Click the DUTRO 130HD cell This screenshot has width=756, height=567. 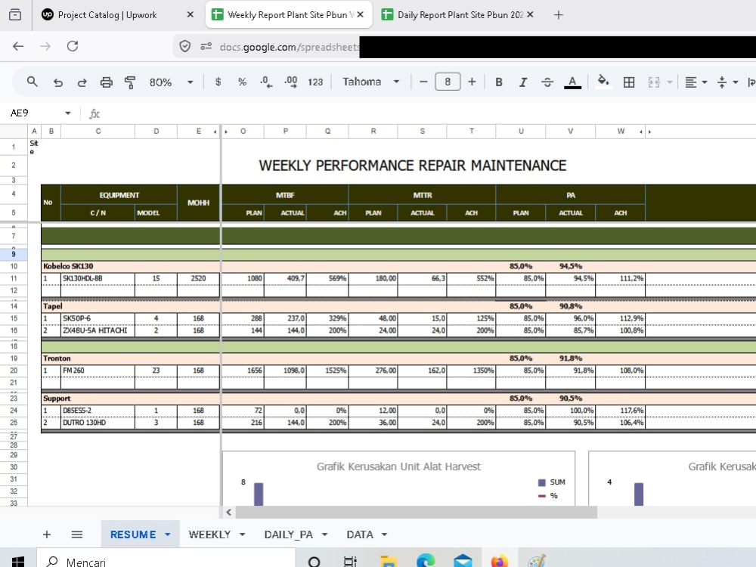pyautogui.click(x=98, y=423)
